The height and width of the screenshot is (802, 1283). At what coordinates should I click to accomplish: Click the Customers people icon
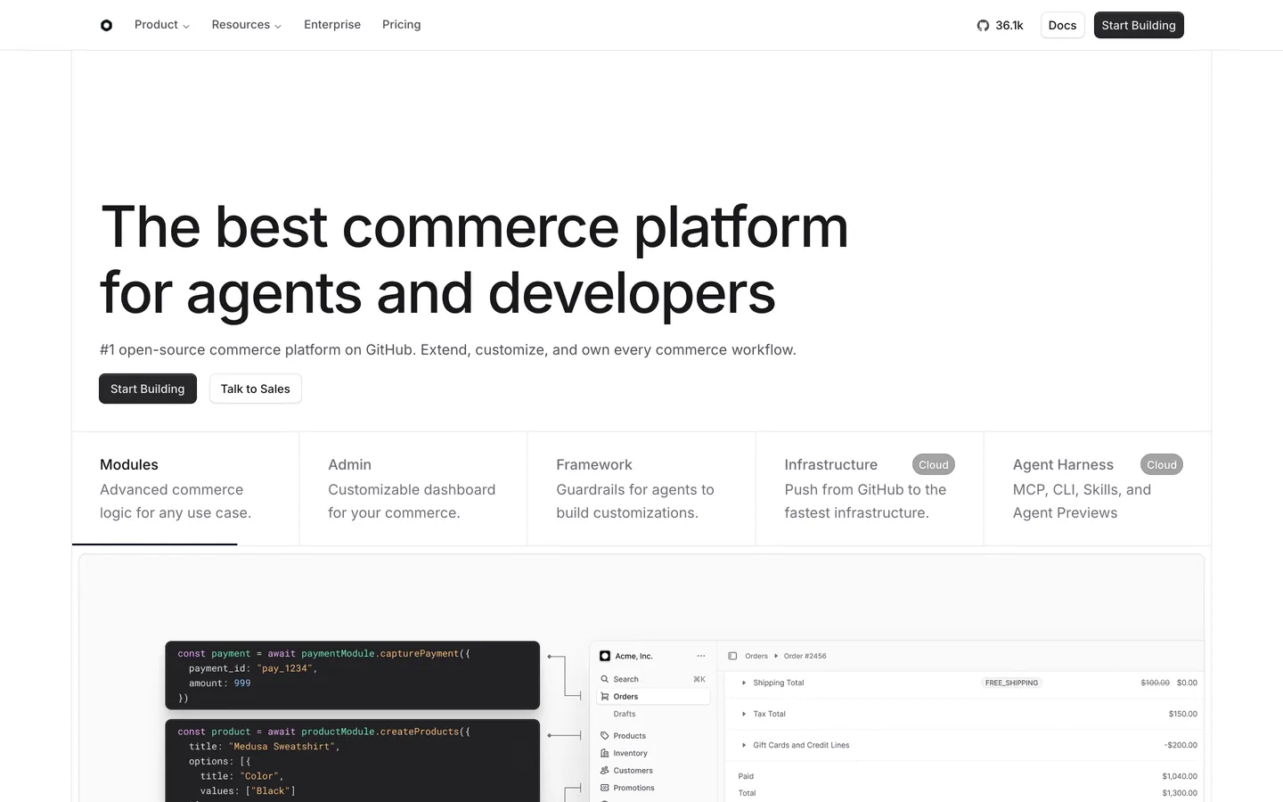(605, 771)
